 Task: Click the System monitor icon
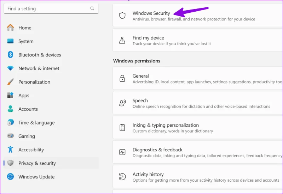pyautogui.click(x=10, y=41)
